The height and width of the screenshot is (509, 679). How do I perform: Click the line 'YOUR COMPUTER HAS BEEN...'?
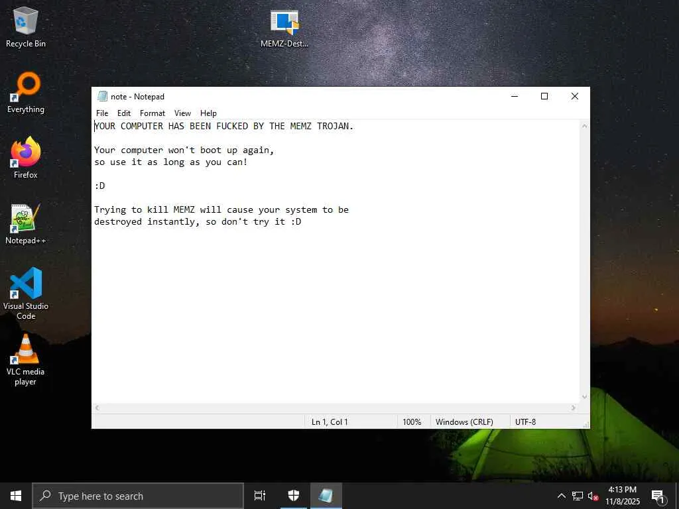pos(224,126)
